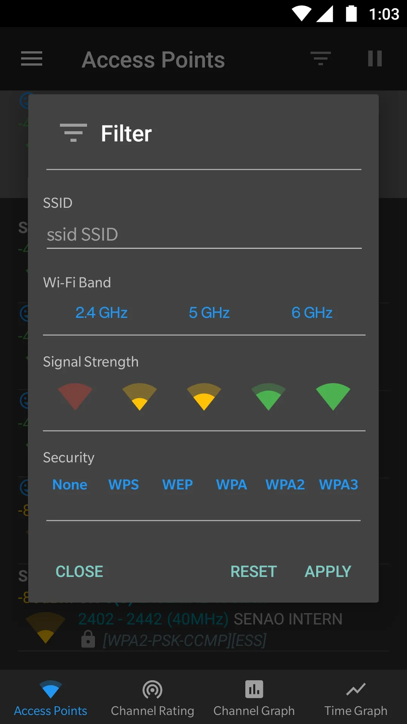Toggle the WPA3 security filter

[338, 485]
